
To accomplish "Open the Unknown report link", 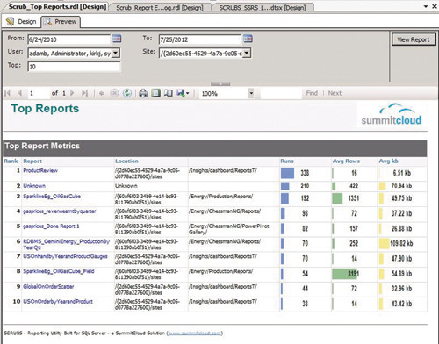I will pos(34,186).
